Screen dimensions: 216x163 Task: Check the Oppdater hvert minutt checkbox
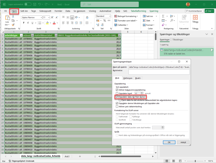click(x=117, y=93)
